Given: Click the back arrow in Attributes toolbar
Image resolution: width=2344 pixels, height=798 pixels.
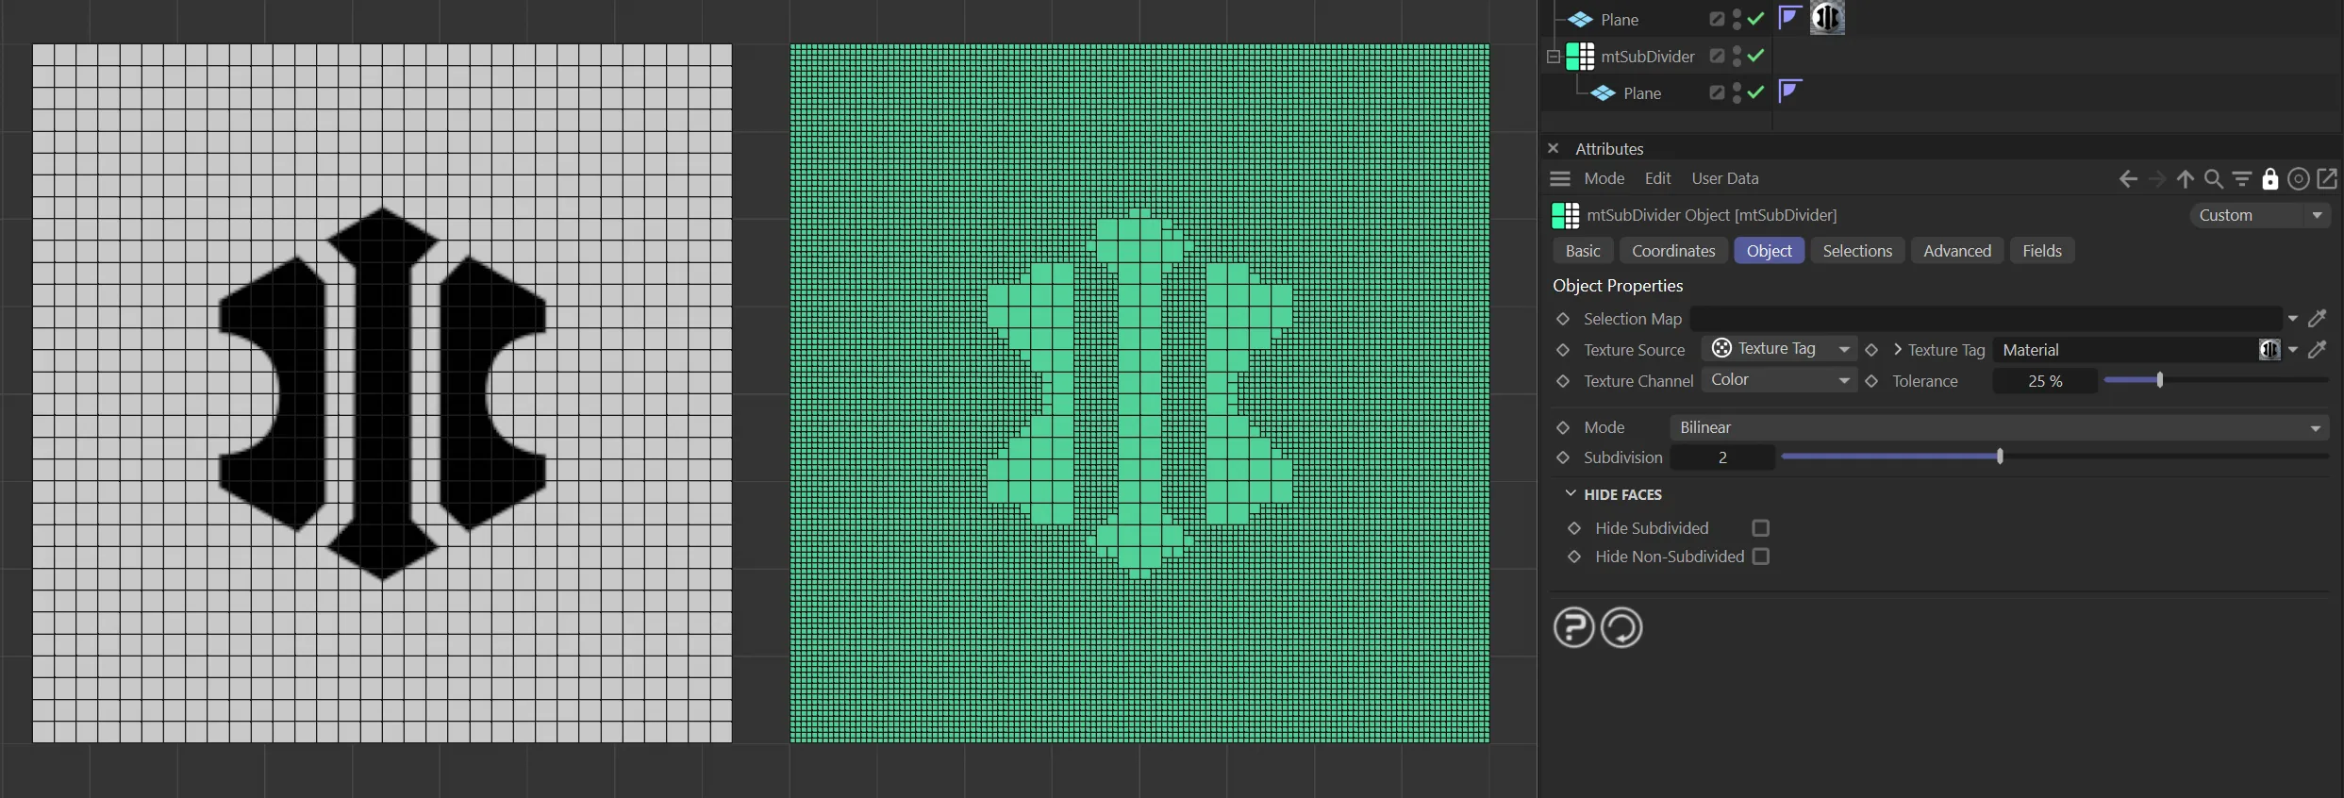Looking at the screenshot, I should (x=2128, y=178).
